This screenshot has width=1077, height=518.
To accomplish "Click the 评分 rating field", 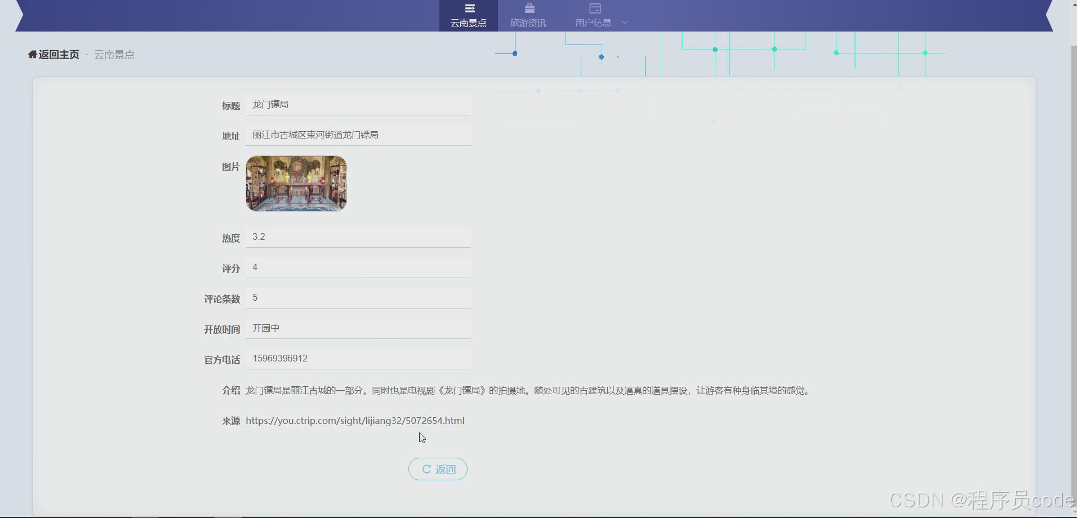I will coord(358,267).
